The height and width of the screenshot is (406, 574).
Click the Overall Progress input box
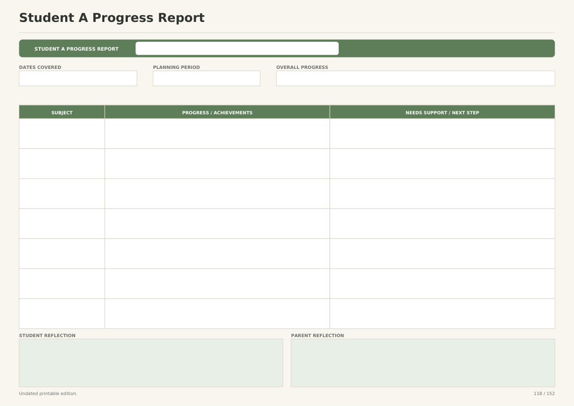(x=415, y=78)
